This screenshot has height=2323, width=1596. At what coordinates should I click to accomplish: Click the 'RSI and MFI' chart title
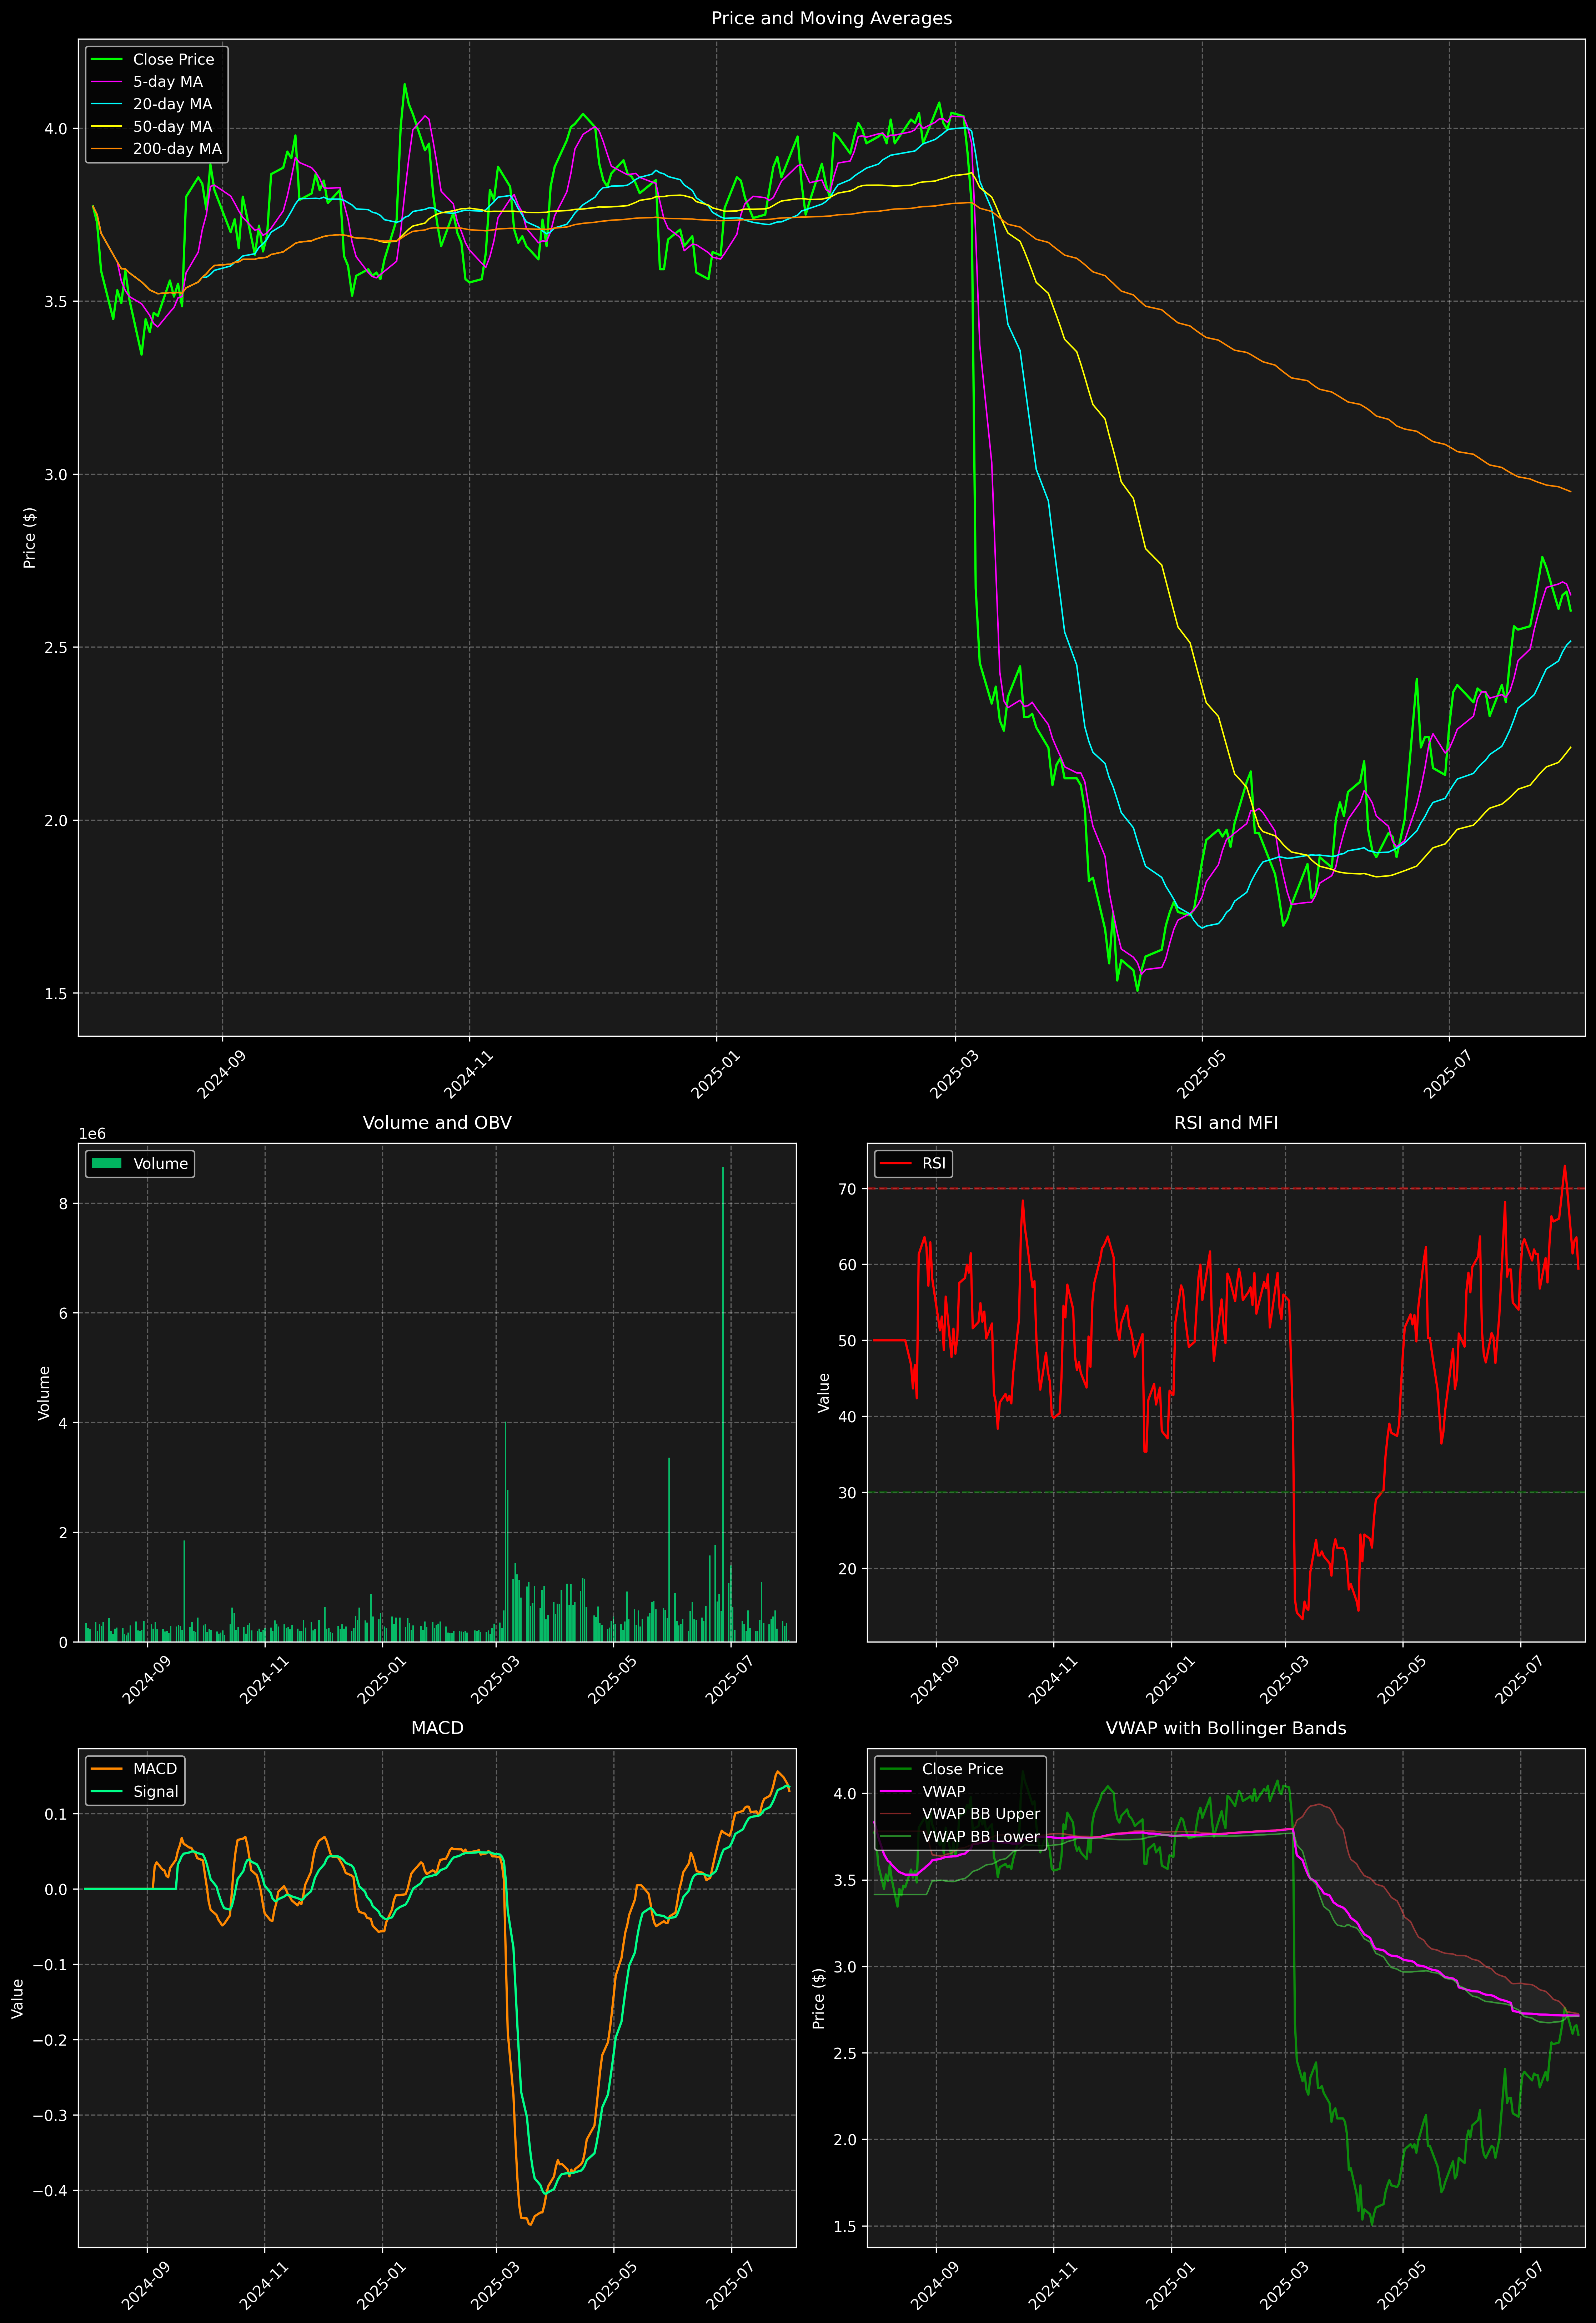pyautogui.click(x=1226, y=1122)
